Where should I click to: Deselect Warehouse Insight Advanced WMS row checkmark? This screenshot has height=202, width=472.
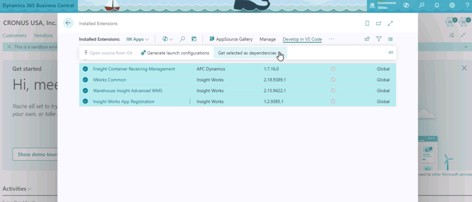pos(85,90)
